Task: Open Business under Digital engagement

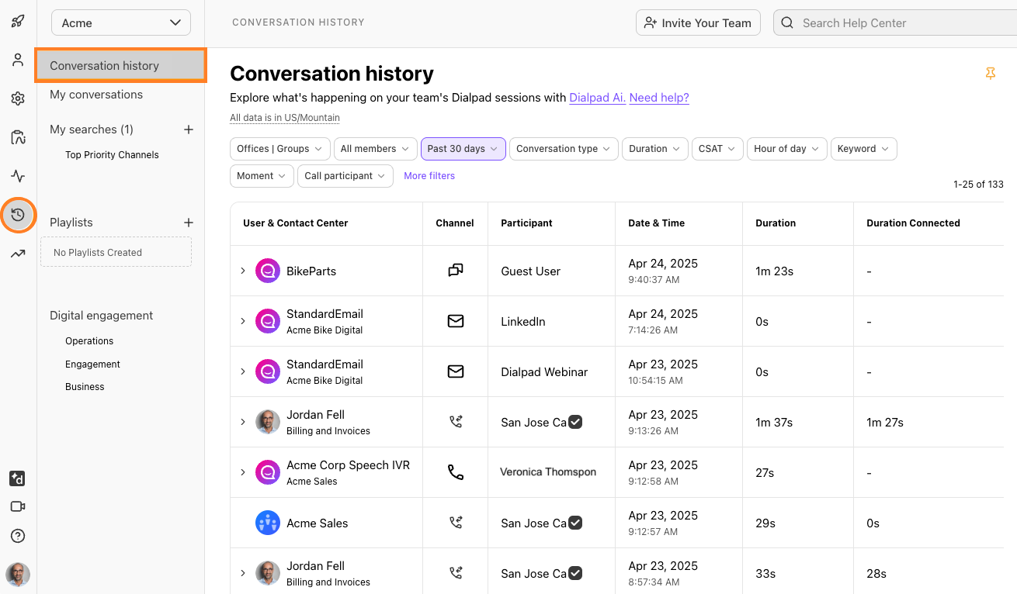Action: 85,387
